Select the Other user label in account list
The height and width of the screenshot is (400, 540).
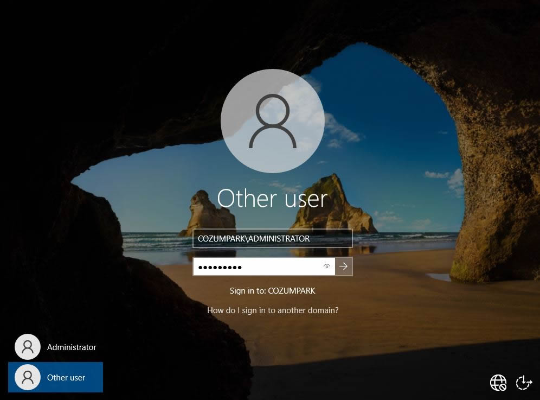[66, 378]
